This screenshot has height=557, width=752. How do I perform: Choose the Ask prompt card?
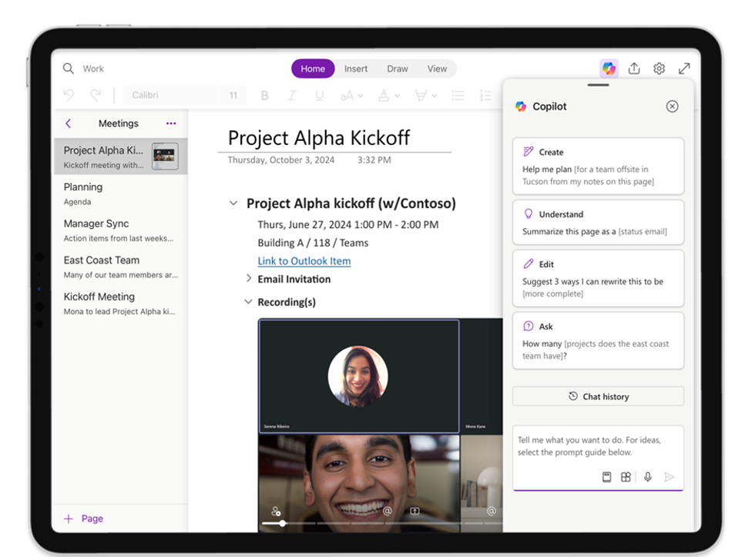[598, 341]
